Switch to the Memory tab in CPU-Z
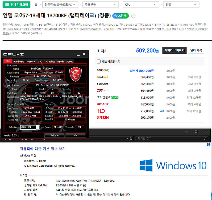This screenshot has height=200, width=212. coord(31,62)
